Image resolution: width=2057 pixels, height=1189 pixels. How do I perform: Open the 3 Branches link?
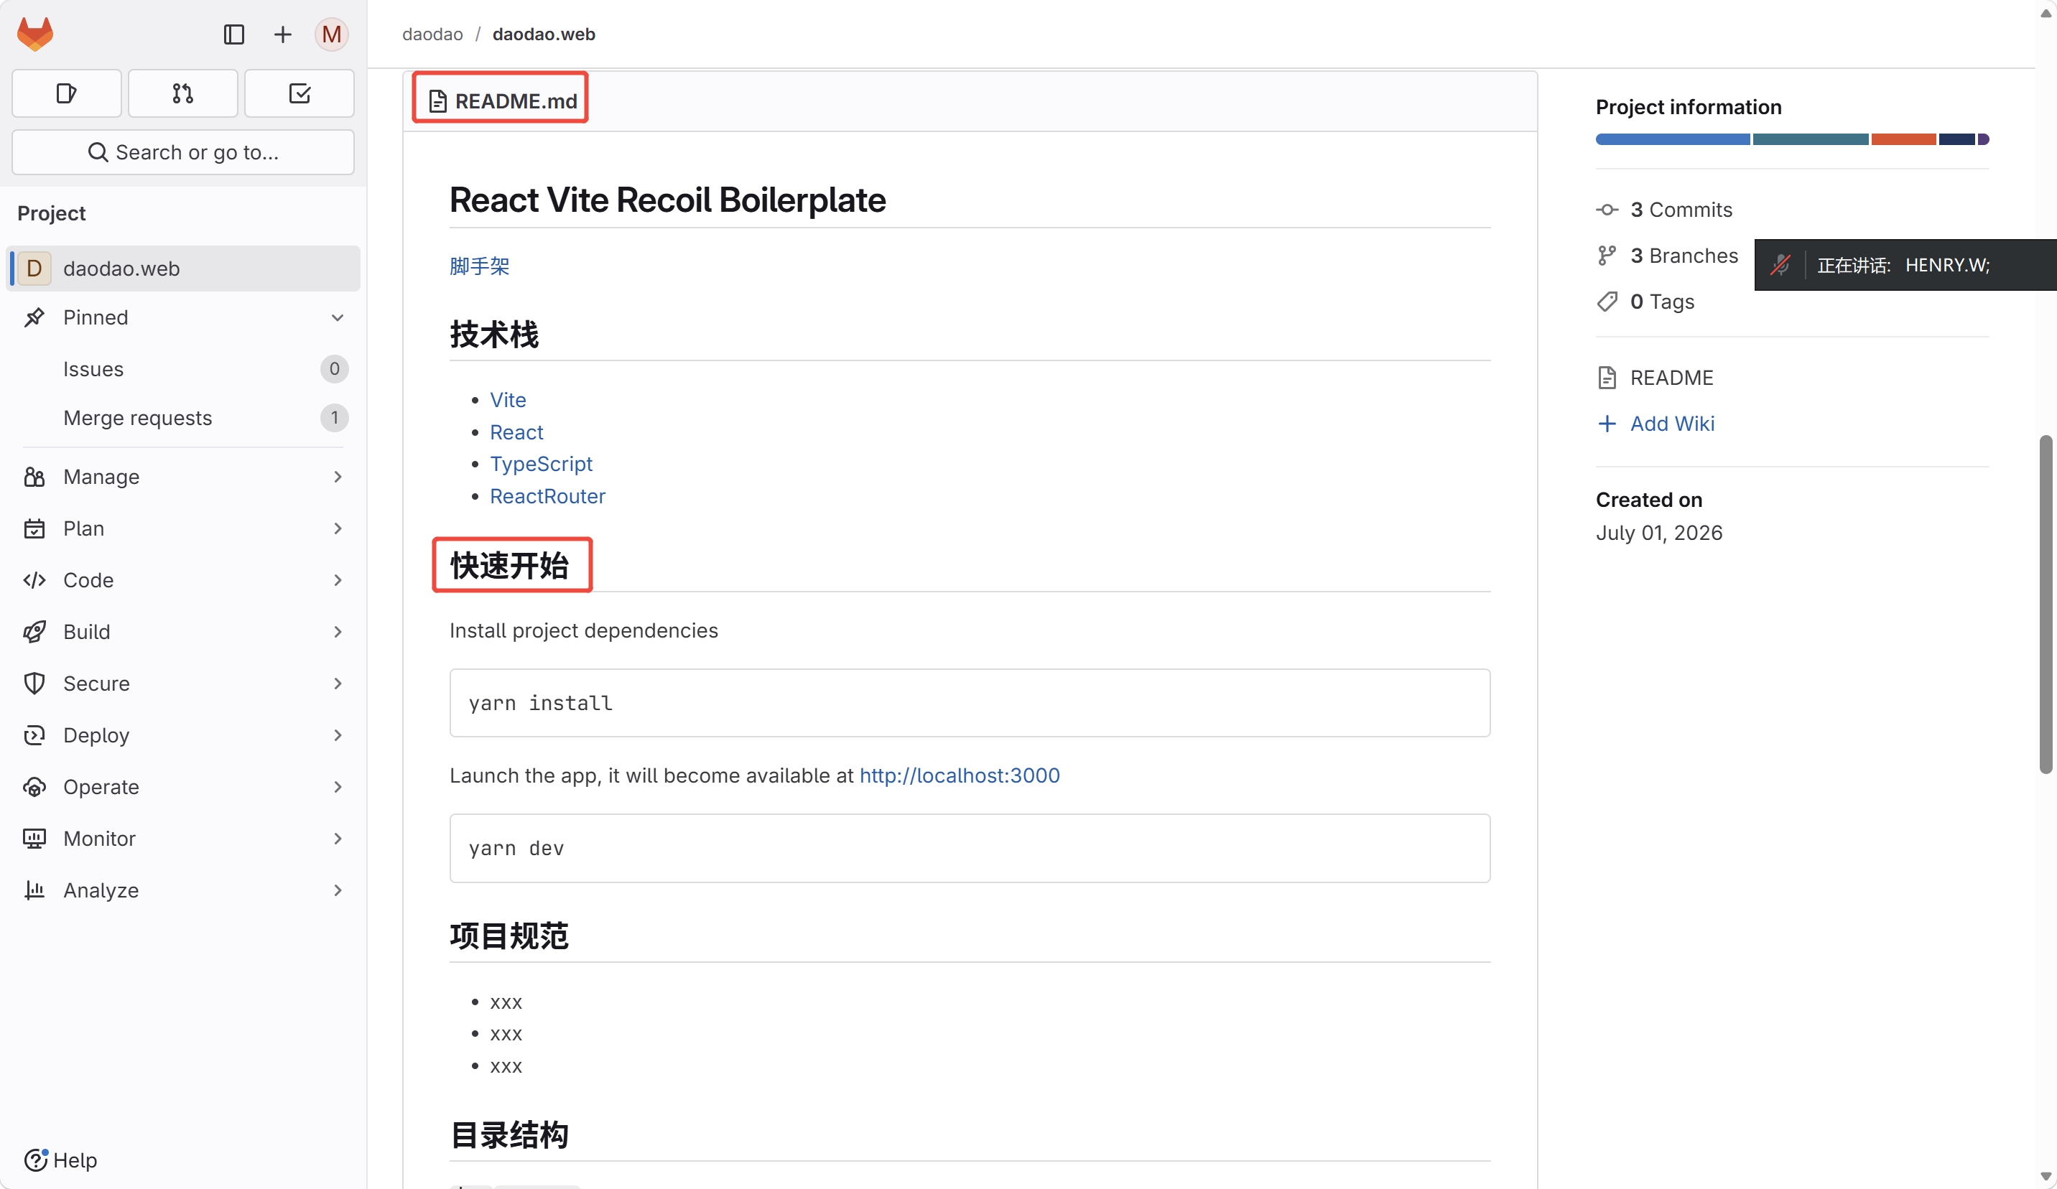point(1683,256)
